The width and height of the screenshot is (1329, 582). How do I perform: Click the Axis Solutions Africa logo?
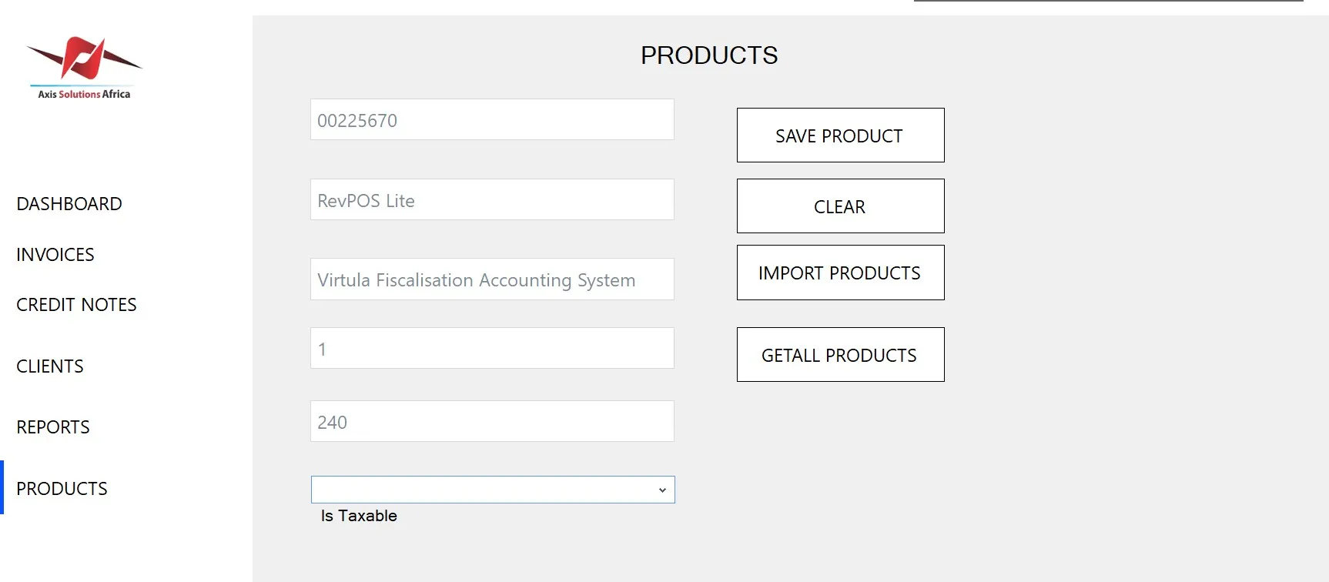click(85, 68)
